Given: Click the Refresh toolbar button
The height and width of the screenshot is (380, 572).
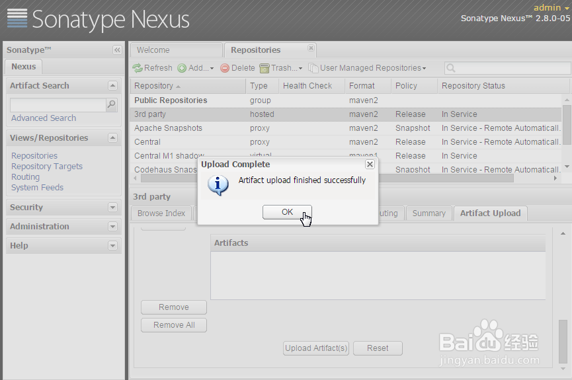Looking at the screenshot, I should click(152, 68).
